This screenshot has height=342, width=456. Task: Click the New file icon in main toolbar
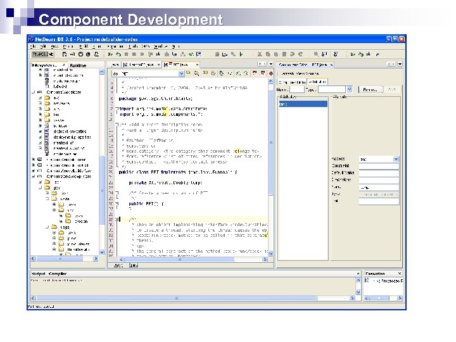tap(65, 54)
